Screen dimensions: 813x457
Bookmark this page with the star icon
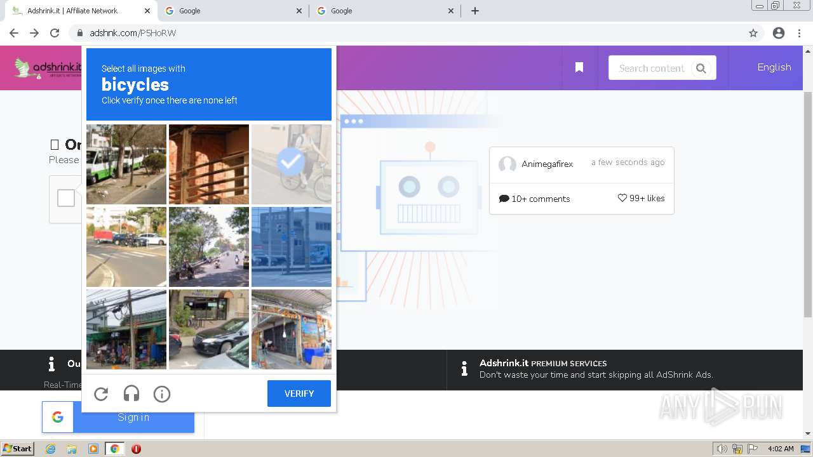point(753,33)
